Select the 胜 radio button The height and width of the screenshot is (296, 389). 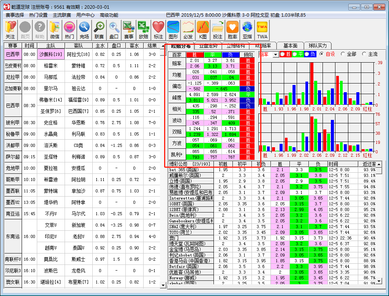click(x=283, y=54)
